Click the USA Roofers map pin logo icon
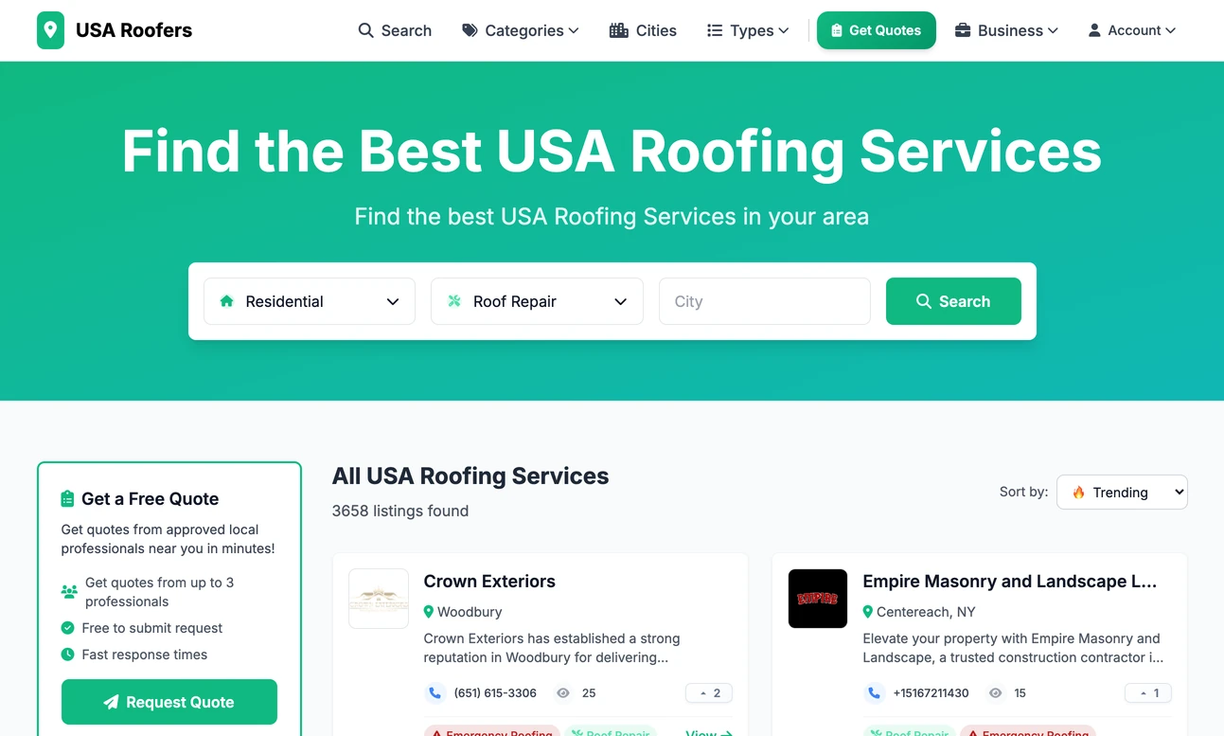This screenshot has width=1224, height=736. point(50,30)
